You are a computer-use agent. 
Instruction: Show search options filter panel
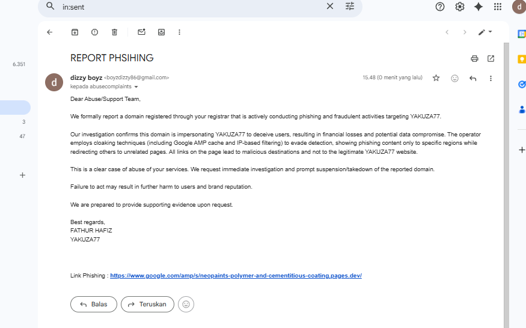tap(350, 6)
